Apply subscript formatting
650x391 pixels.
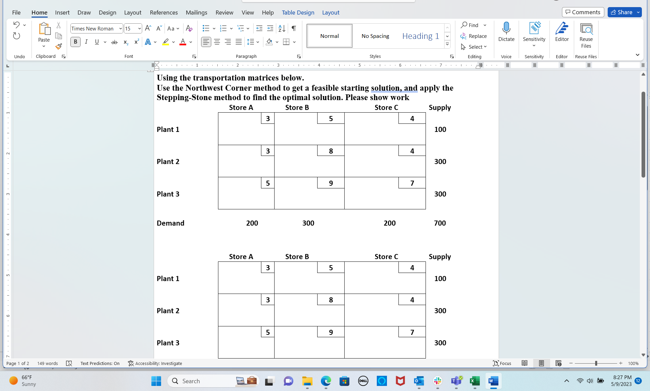(x=125, y=42)
